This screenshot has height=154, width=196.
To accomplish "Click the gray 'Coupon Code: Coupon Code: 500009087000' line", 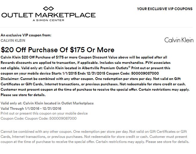I will pyautogui.click(x=39, y=118).
